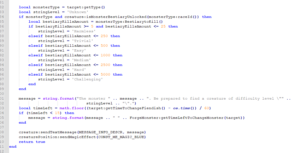The image size is (302, 153).
Task: Click the CONST_ME_MAGIC_BLUE constant
Action: [x=121, y=137]
